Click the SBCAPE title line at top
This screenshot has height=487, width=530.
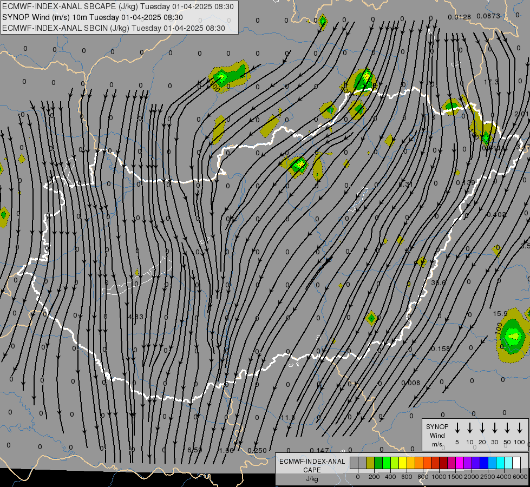click(118, 6)
